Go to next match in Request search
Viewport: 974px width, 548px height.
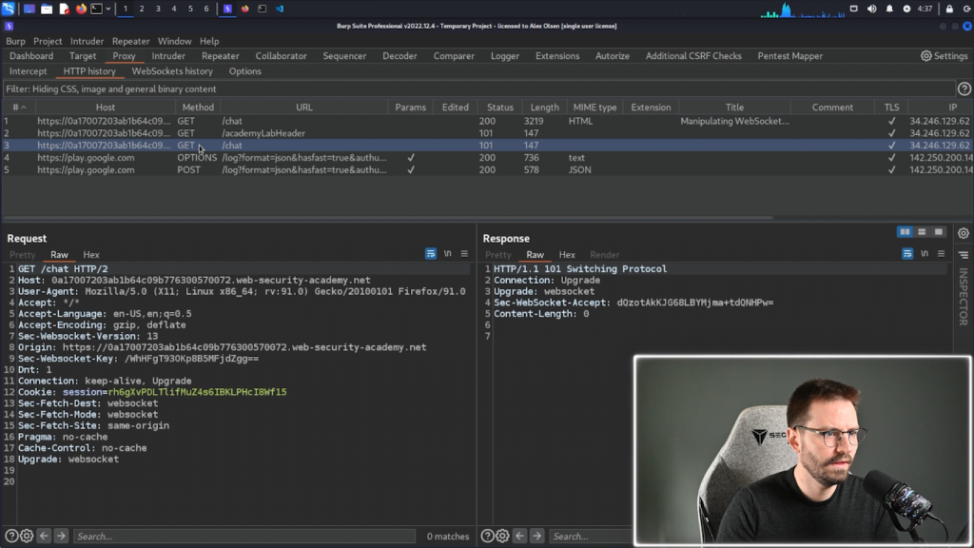pyautogui.click(x=61, y=536)
